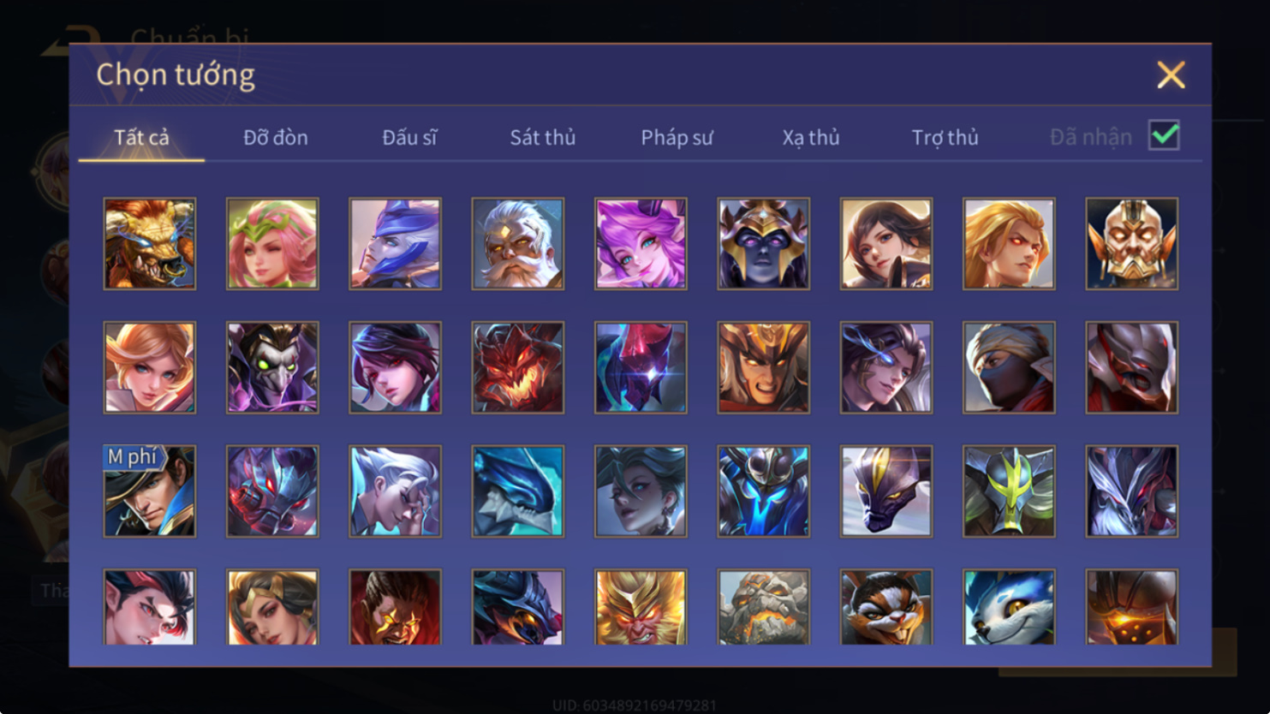Select the hero tagged 'M phí'

(150, 491)
